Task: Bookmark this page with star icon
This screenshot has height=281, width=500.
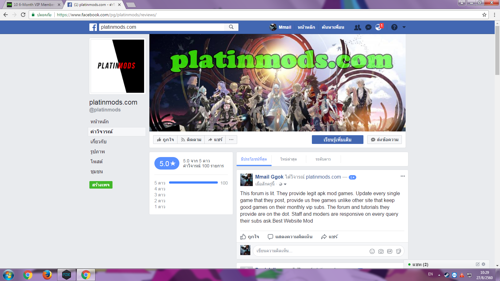Action: point(484,15)
